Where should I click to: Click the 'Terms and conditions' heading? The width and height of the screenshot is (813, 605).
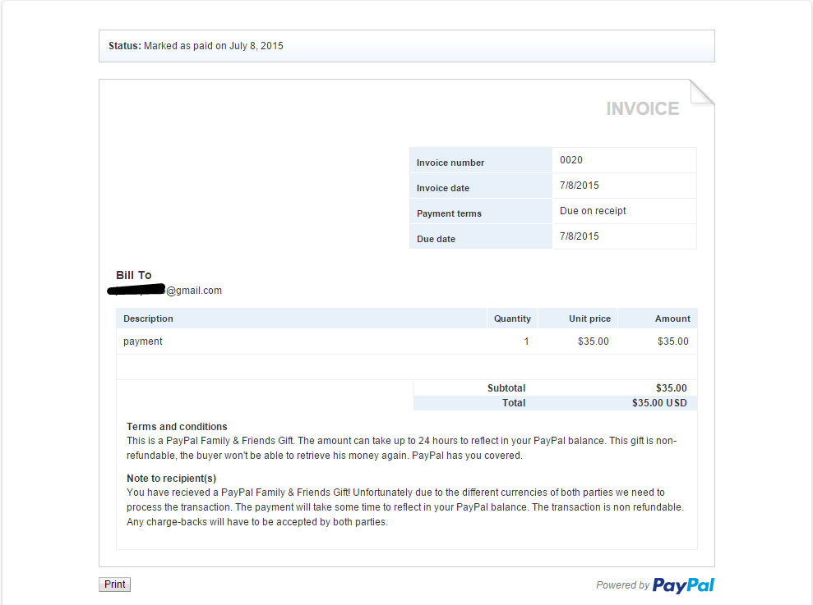click(177, 427)
